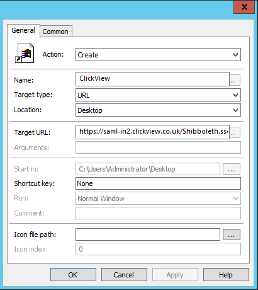Confirm with the OK button
The height and width of the screenshot is (290, 258).
[x=73, y=274]
